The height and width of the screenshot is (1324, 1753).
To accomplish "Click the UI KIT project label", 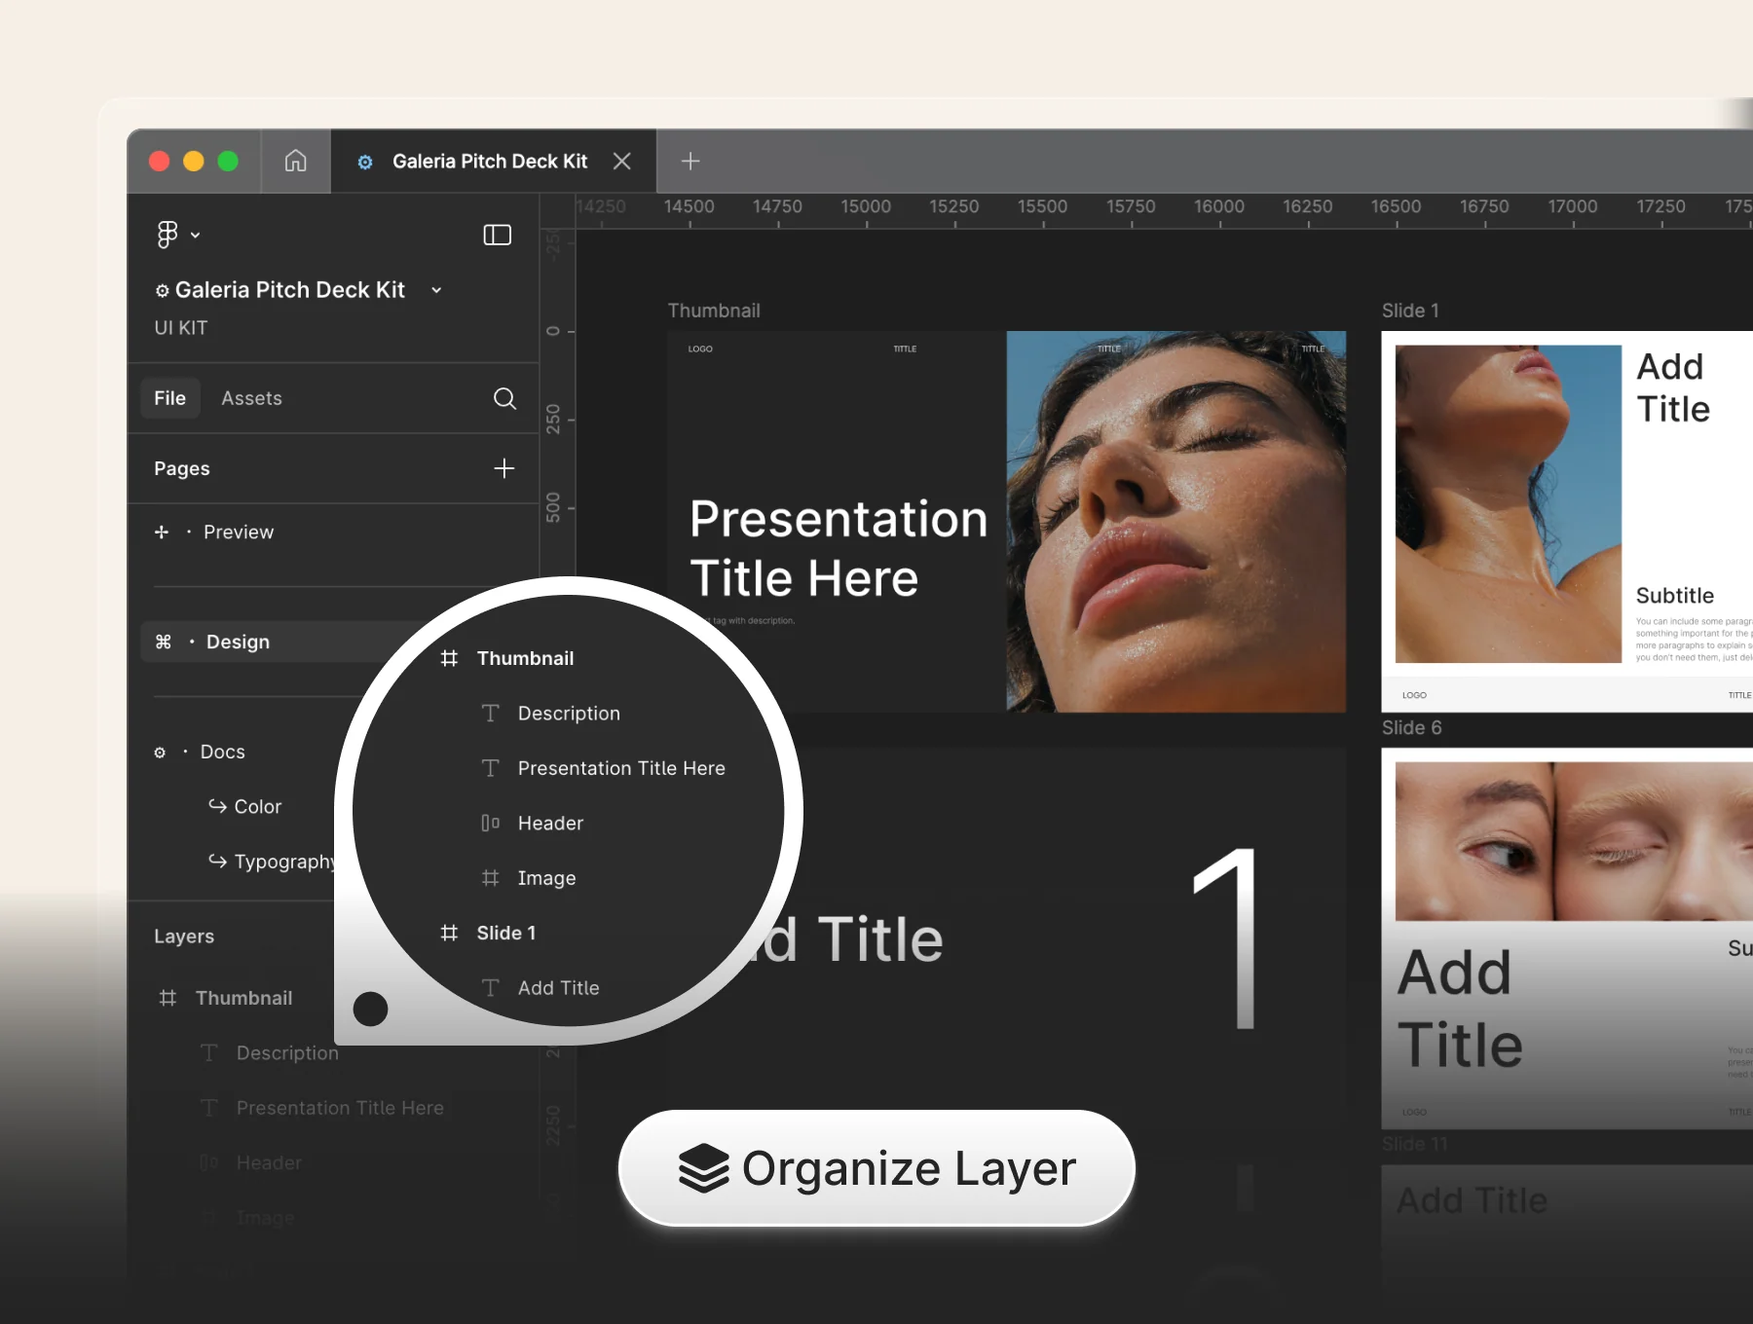I will click(180, 328).
